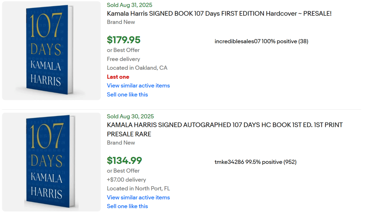Image resolution: width=378 pixels, height=213 pixels.
Task: Click the $179.95 sold price
Action: tap(123, 40)
